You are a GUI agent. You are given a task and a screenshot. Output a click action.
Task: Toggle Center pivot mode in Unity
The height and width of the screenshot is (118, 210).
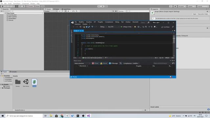[x=30, y=6]
